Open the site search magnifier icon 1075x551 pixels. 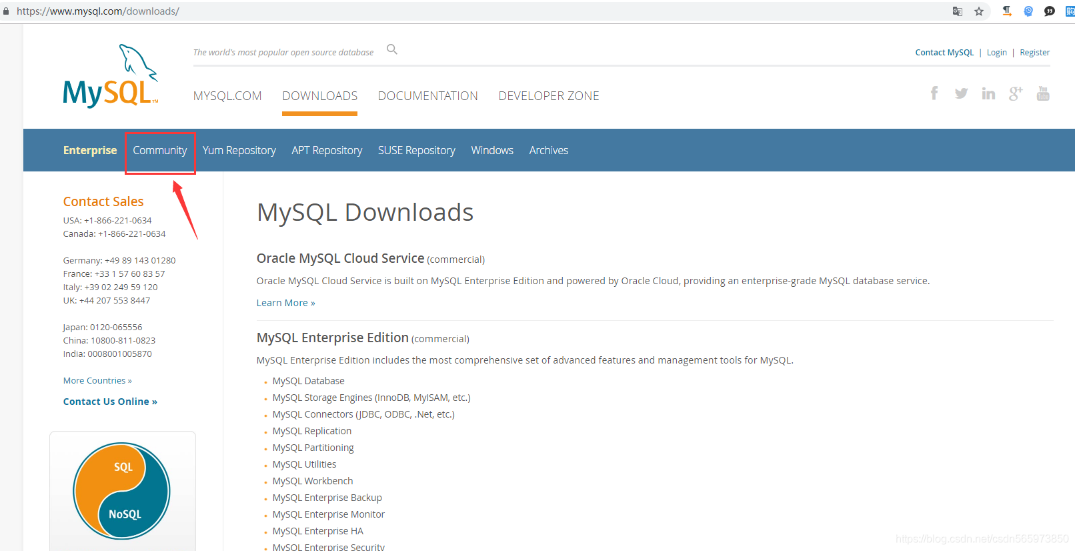click(x=392, y=49)
